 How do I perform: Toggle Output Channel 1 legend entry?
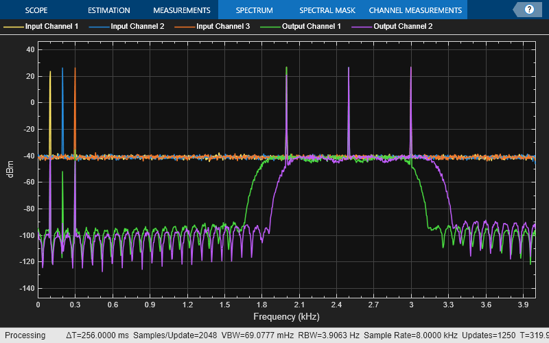coord(314,27)
